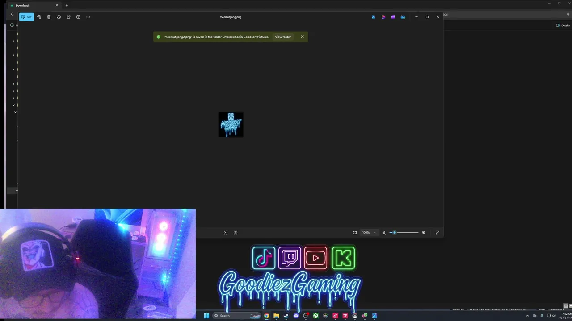Enter fullscreen view in Photos
Viewport: 572px width, 321px height.
[437, 232]
